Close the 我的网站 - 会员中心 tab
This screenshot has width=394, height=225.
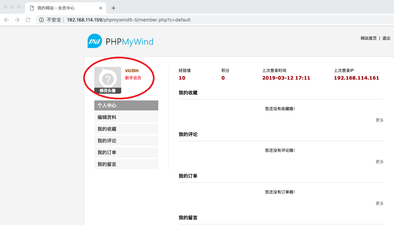[100, 8]
